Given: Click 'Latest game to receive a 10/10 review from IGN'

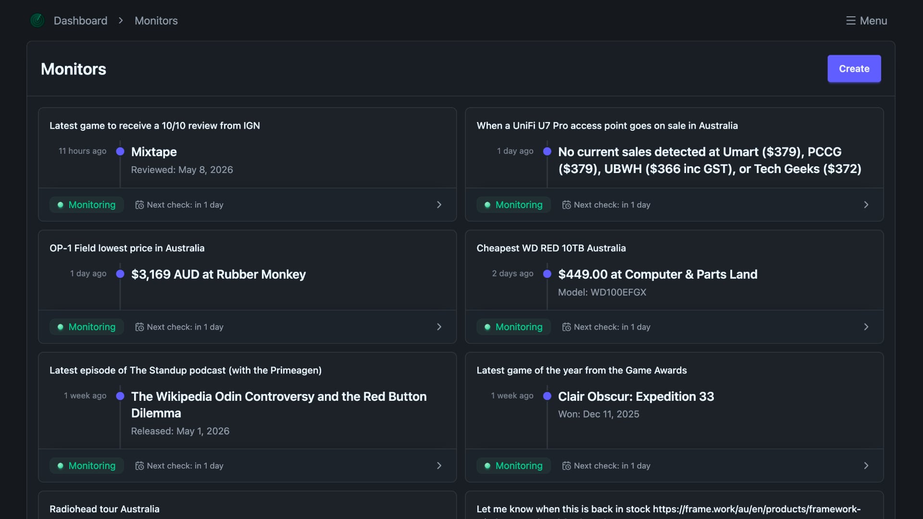Looking at the screenshot, I should pos(155,125).
